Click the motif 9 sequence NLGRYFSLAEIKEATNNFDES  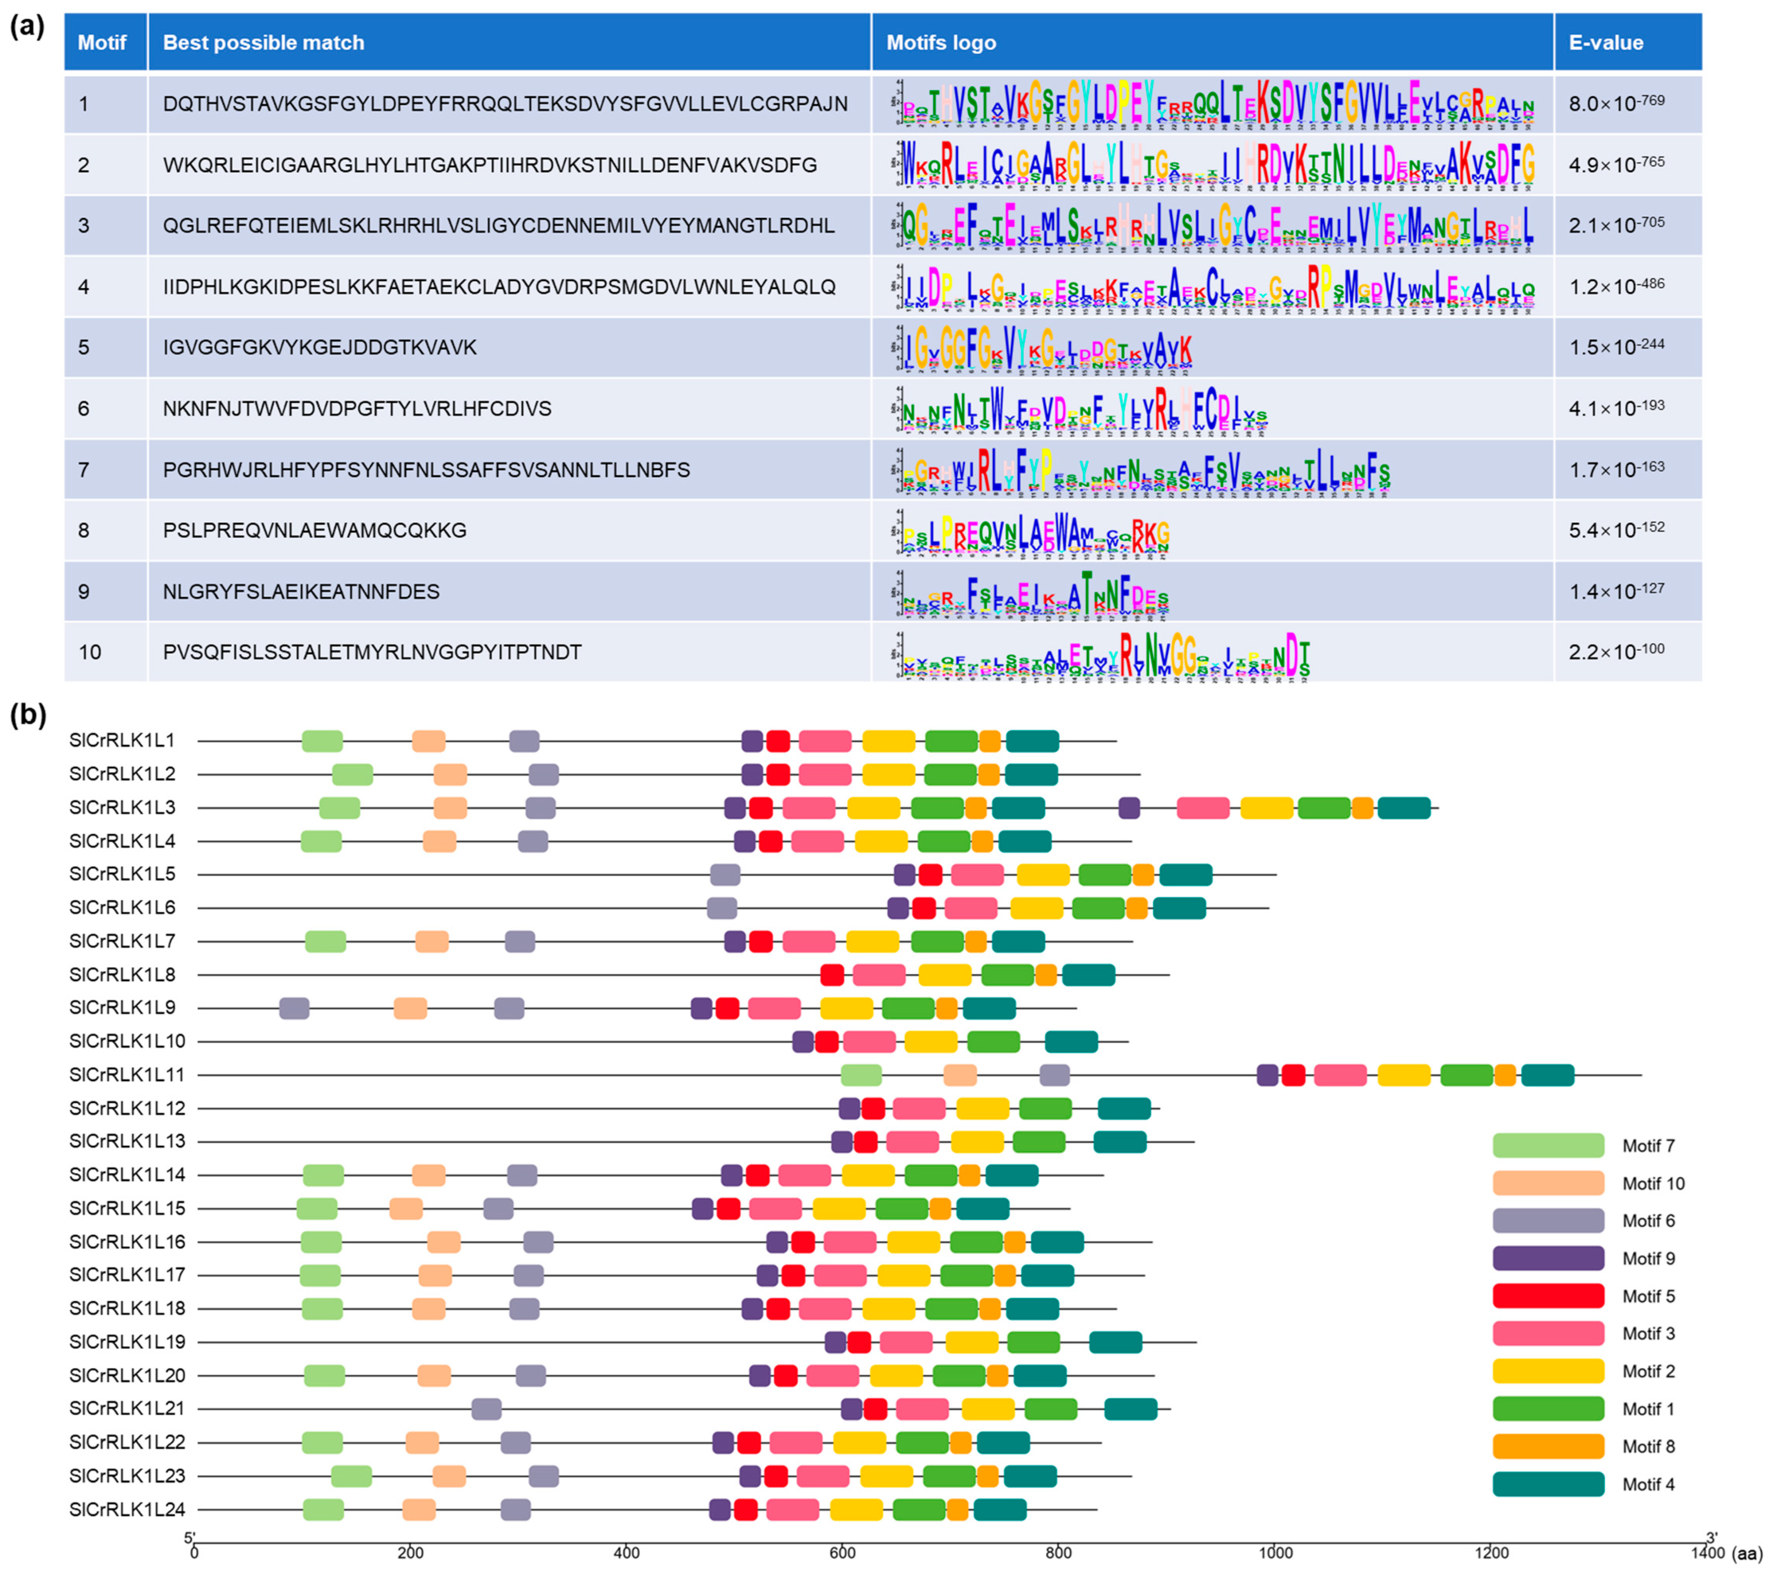pos(301,592)
